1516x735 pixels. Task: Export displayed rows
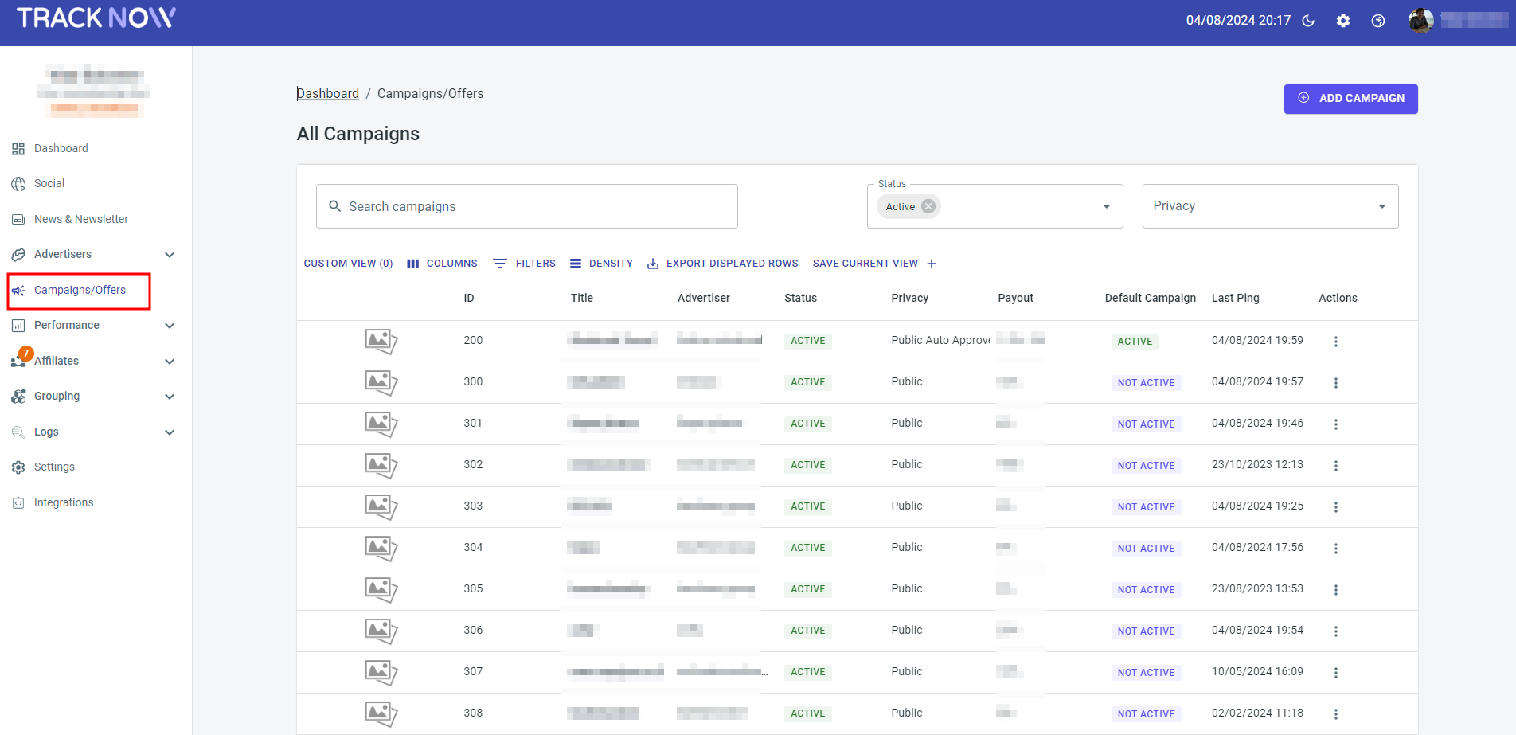click(x=721, y=263)
